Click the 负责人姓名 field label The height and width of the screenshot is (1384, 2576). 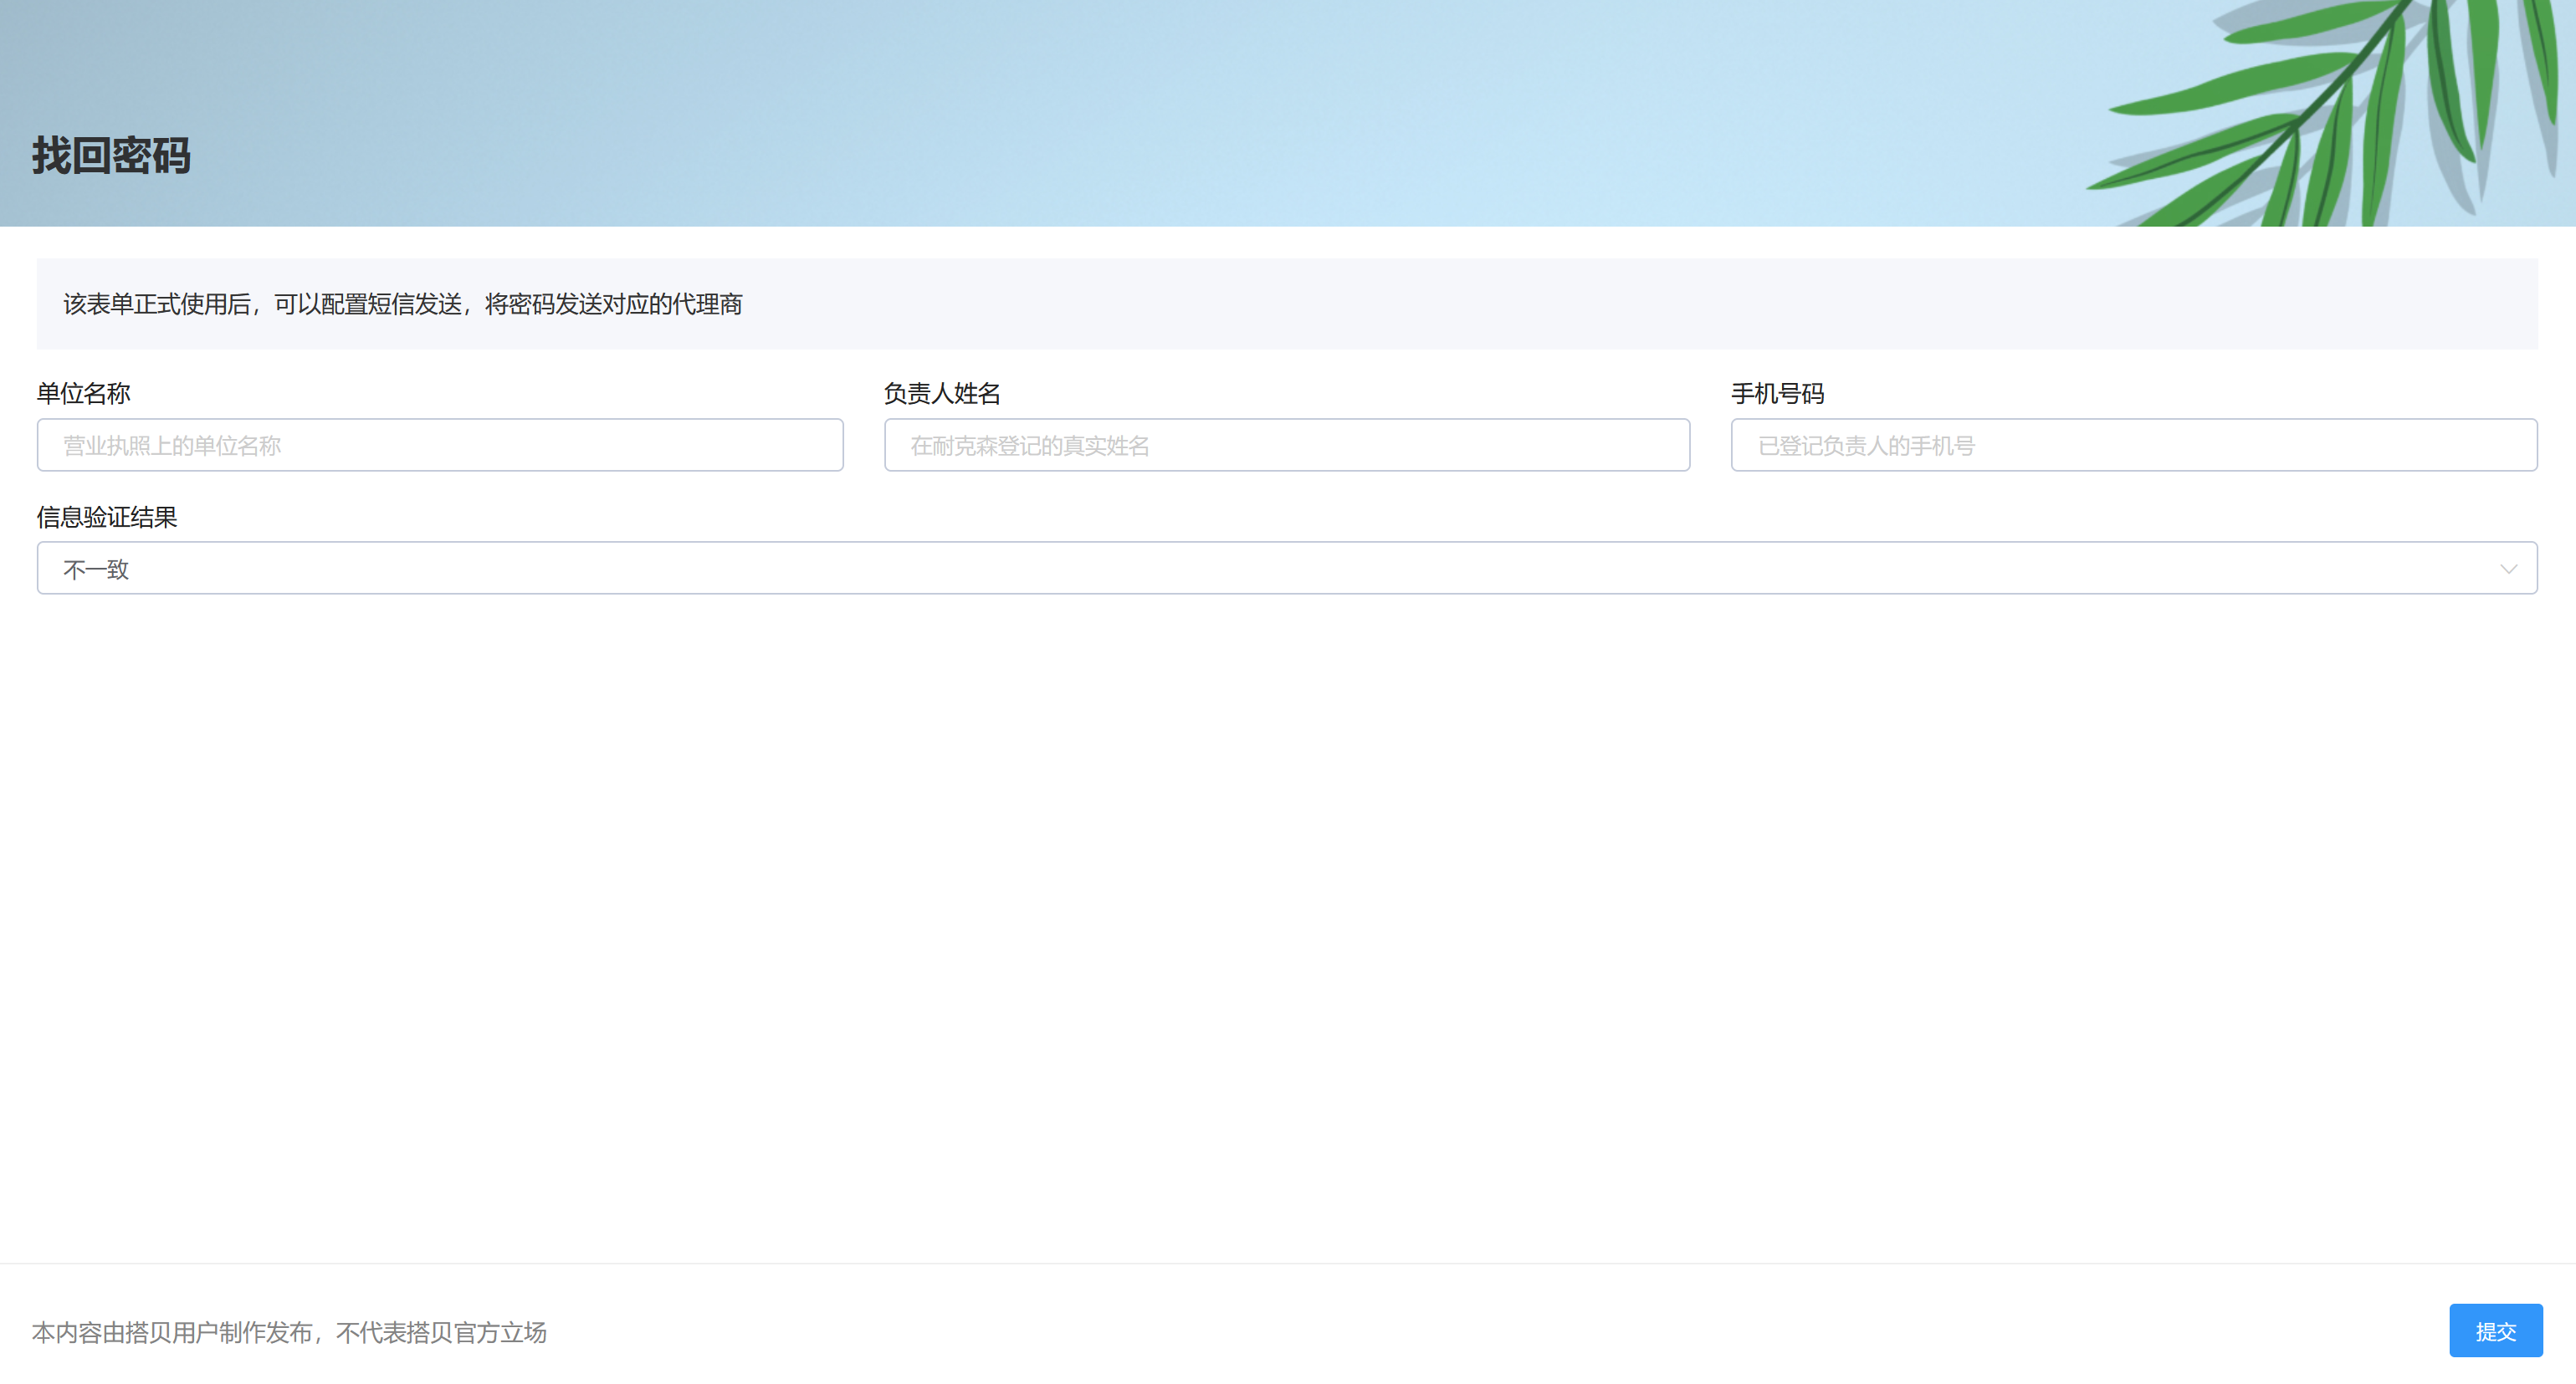[x=941, y=393]
